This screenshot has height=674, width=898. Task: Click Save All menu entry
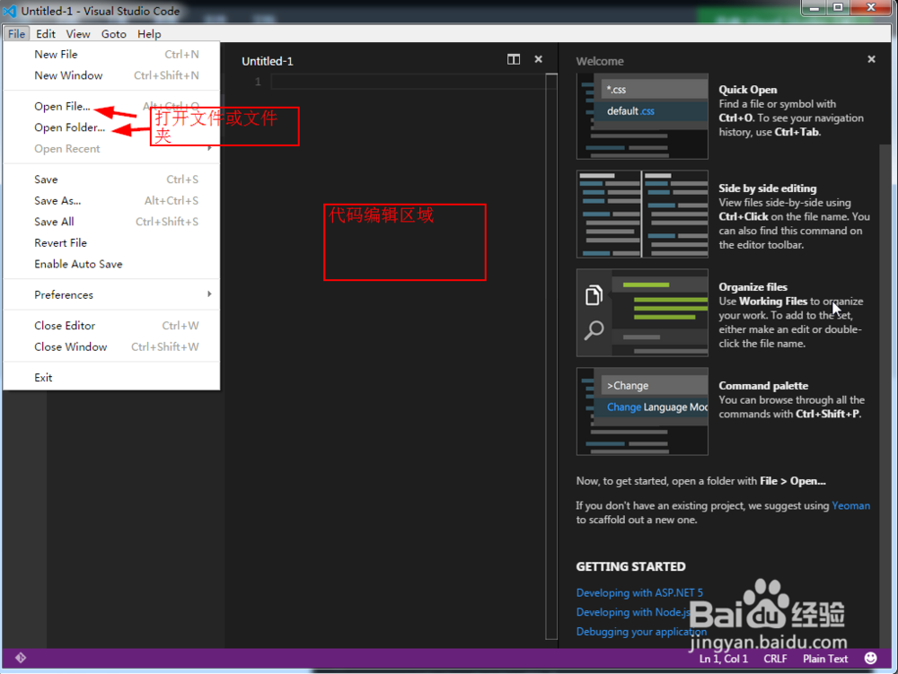pos(111,222)
